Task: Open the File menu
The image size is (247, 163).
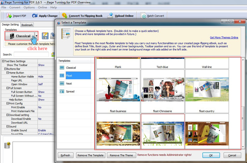Action: tap(4, 7)
